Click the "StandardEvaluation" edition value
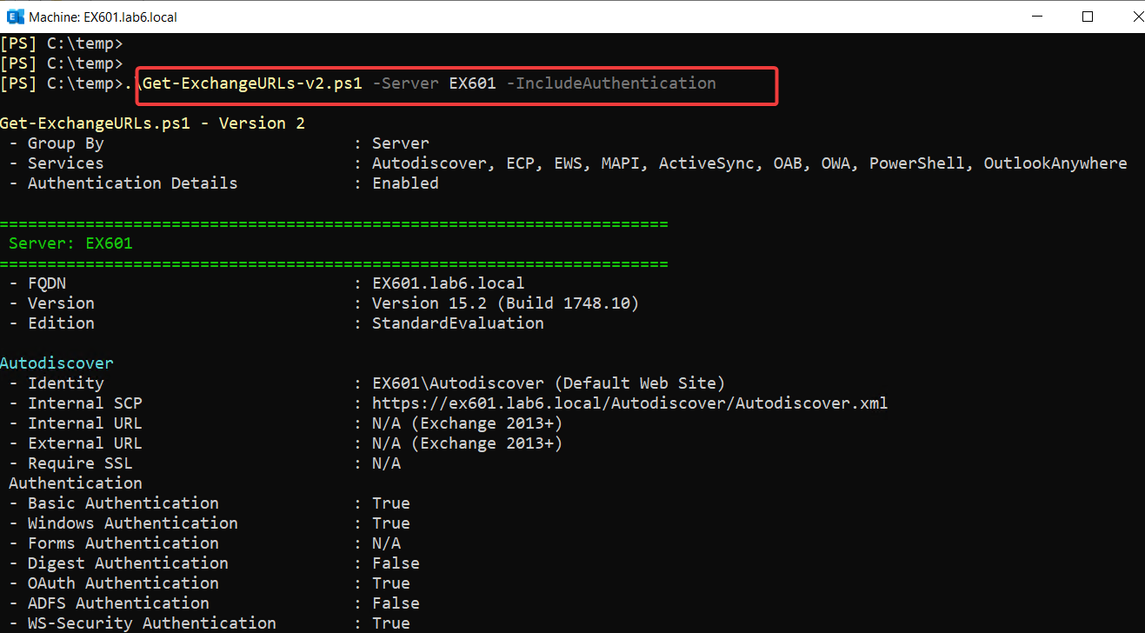The height and width of the screenshot is (633, 1145). (x=458, y=323)
